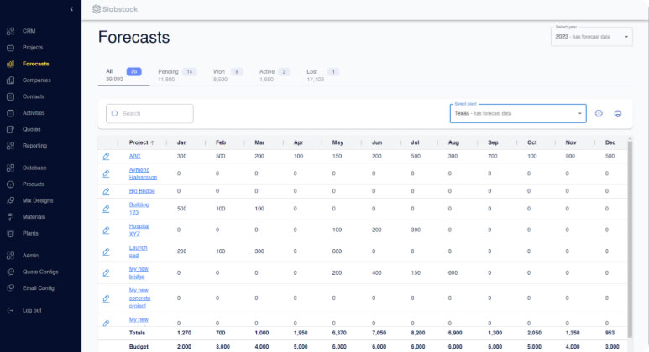Screen dimensions: 649x352
Task: Go to Companies in the sidebar
Action: click(x=37, y=80)
